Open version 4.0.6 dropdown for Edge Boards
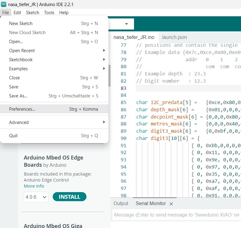 [x=36, y=197]
